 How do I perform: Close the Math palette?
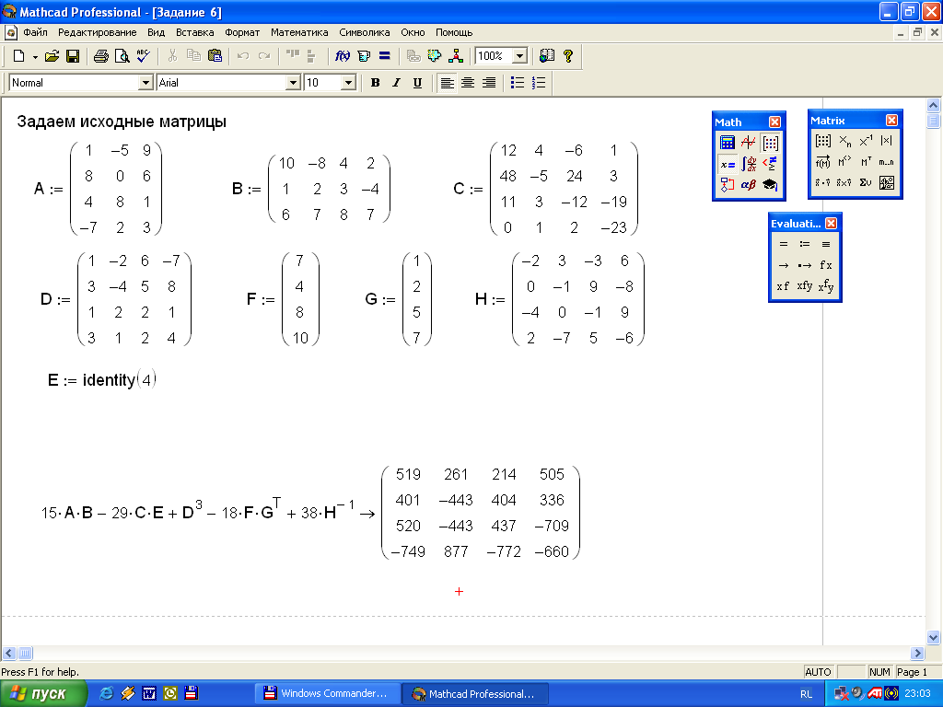[774, 122]
